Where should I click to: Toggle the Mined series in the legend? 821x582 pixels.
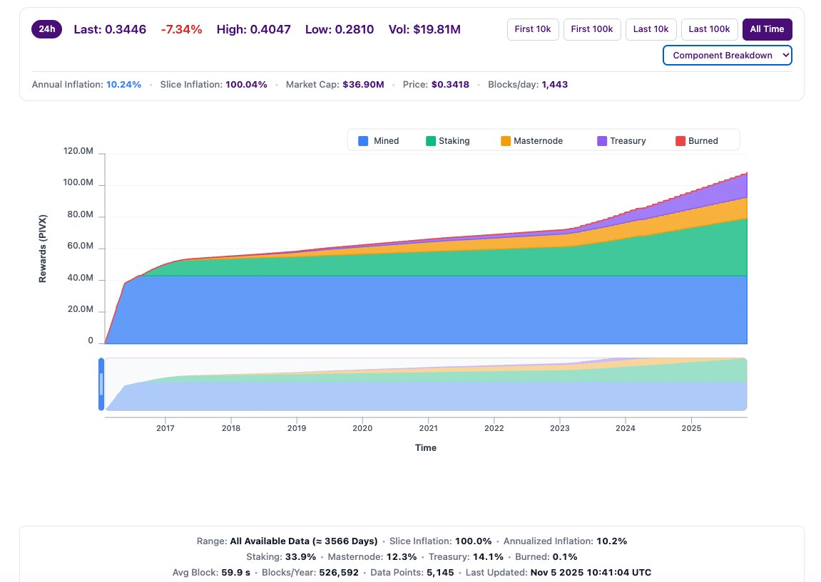point(386,141)
